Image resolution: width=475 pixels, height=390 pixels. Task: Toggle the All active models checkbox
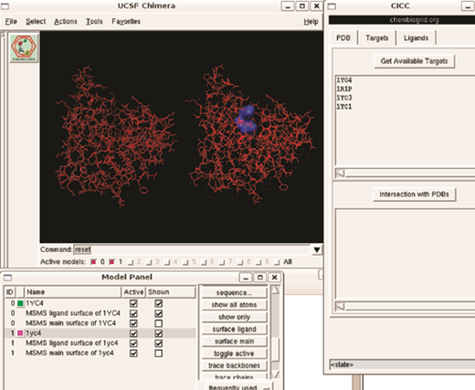point(277,262)
